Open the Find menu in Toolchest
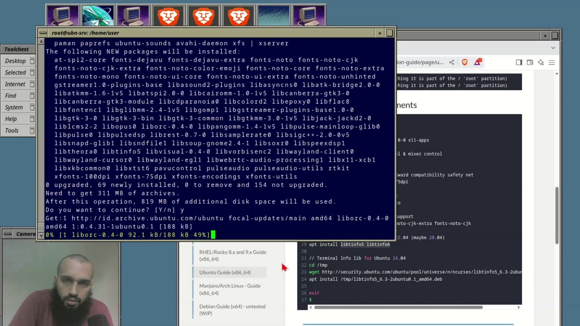 10,96
